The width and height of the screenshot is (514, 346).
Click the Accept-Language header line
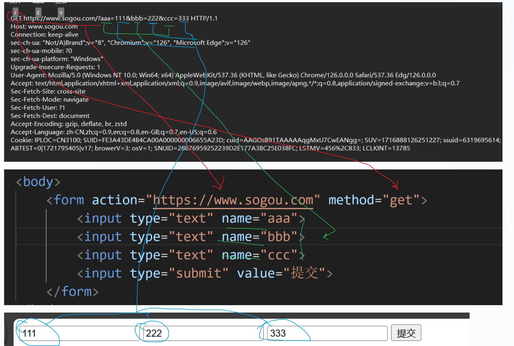(113, 132)
